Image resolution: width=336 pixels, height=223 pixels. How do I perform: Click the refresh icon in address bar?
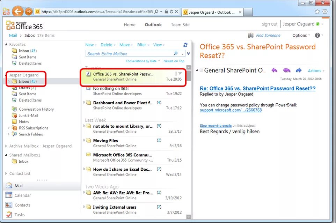171,12
